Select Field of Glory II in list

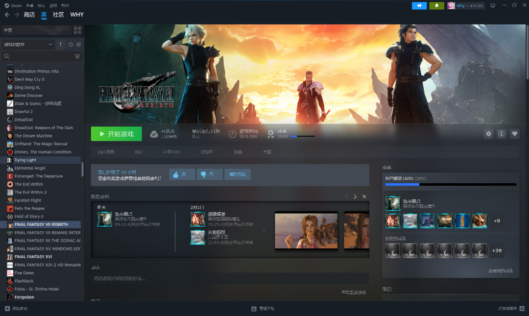[41, 217]
